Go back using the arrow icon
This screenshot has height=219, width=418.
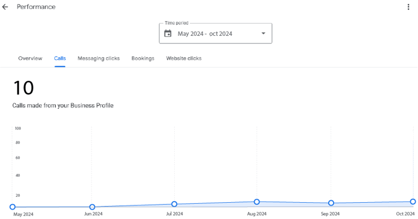5,7
